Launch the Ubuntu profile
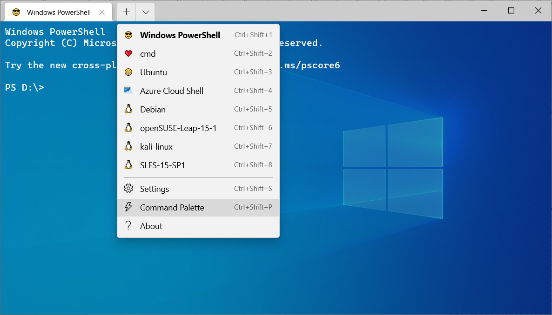The height and width of the screenshot is (315, 552). (198, 72)
